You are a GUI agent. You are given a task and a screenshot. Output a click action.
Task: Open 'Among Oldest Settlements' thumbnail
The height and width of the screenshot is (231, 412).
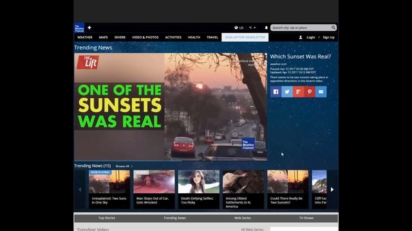coord(243,189)
